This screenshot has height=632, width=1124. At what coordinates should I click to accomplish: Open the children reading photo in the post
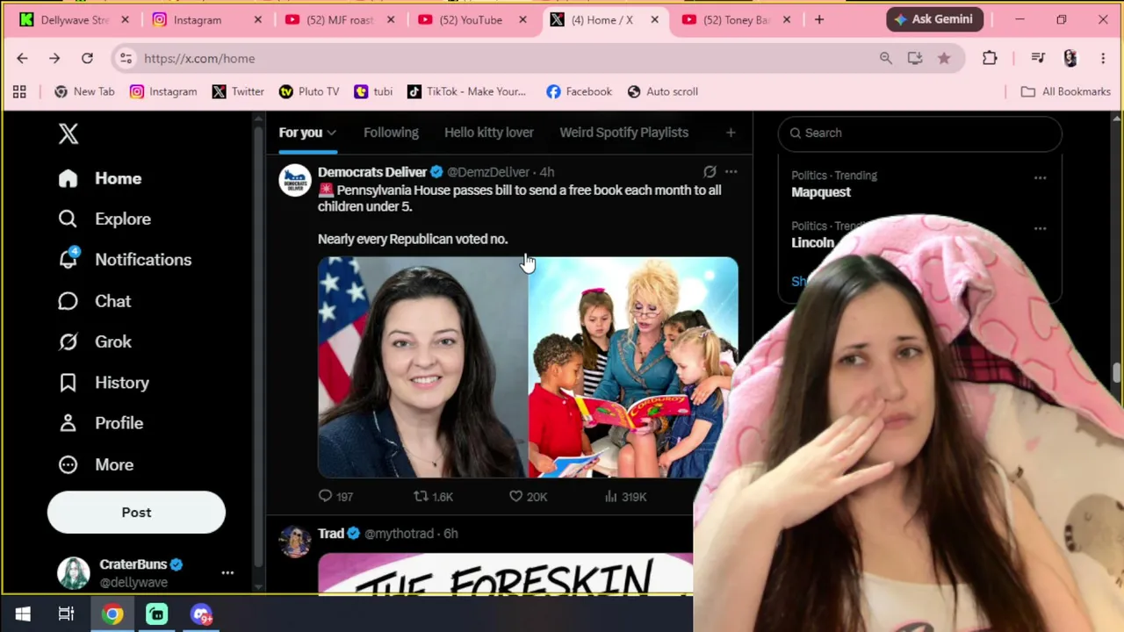(633, 367)
